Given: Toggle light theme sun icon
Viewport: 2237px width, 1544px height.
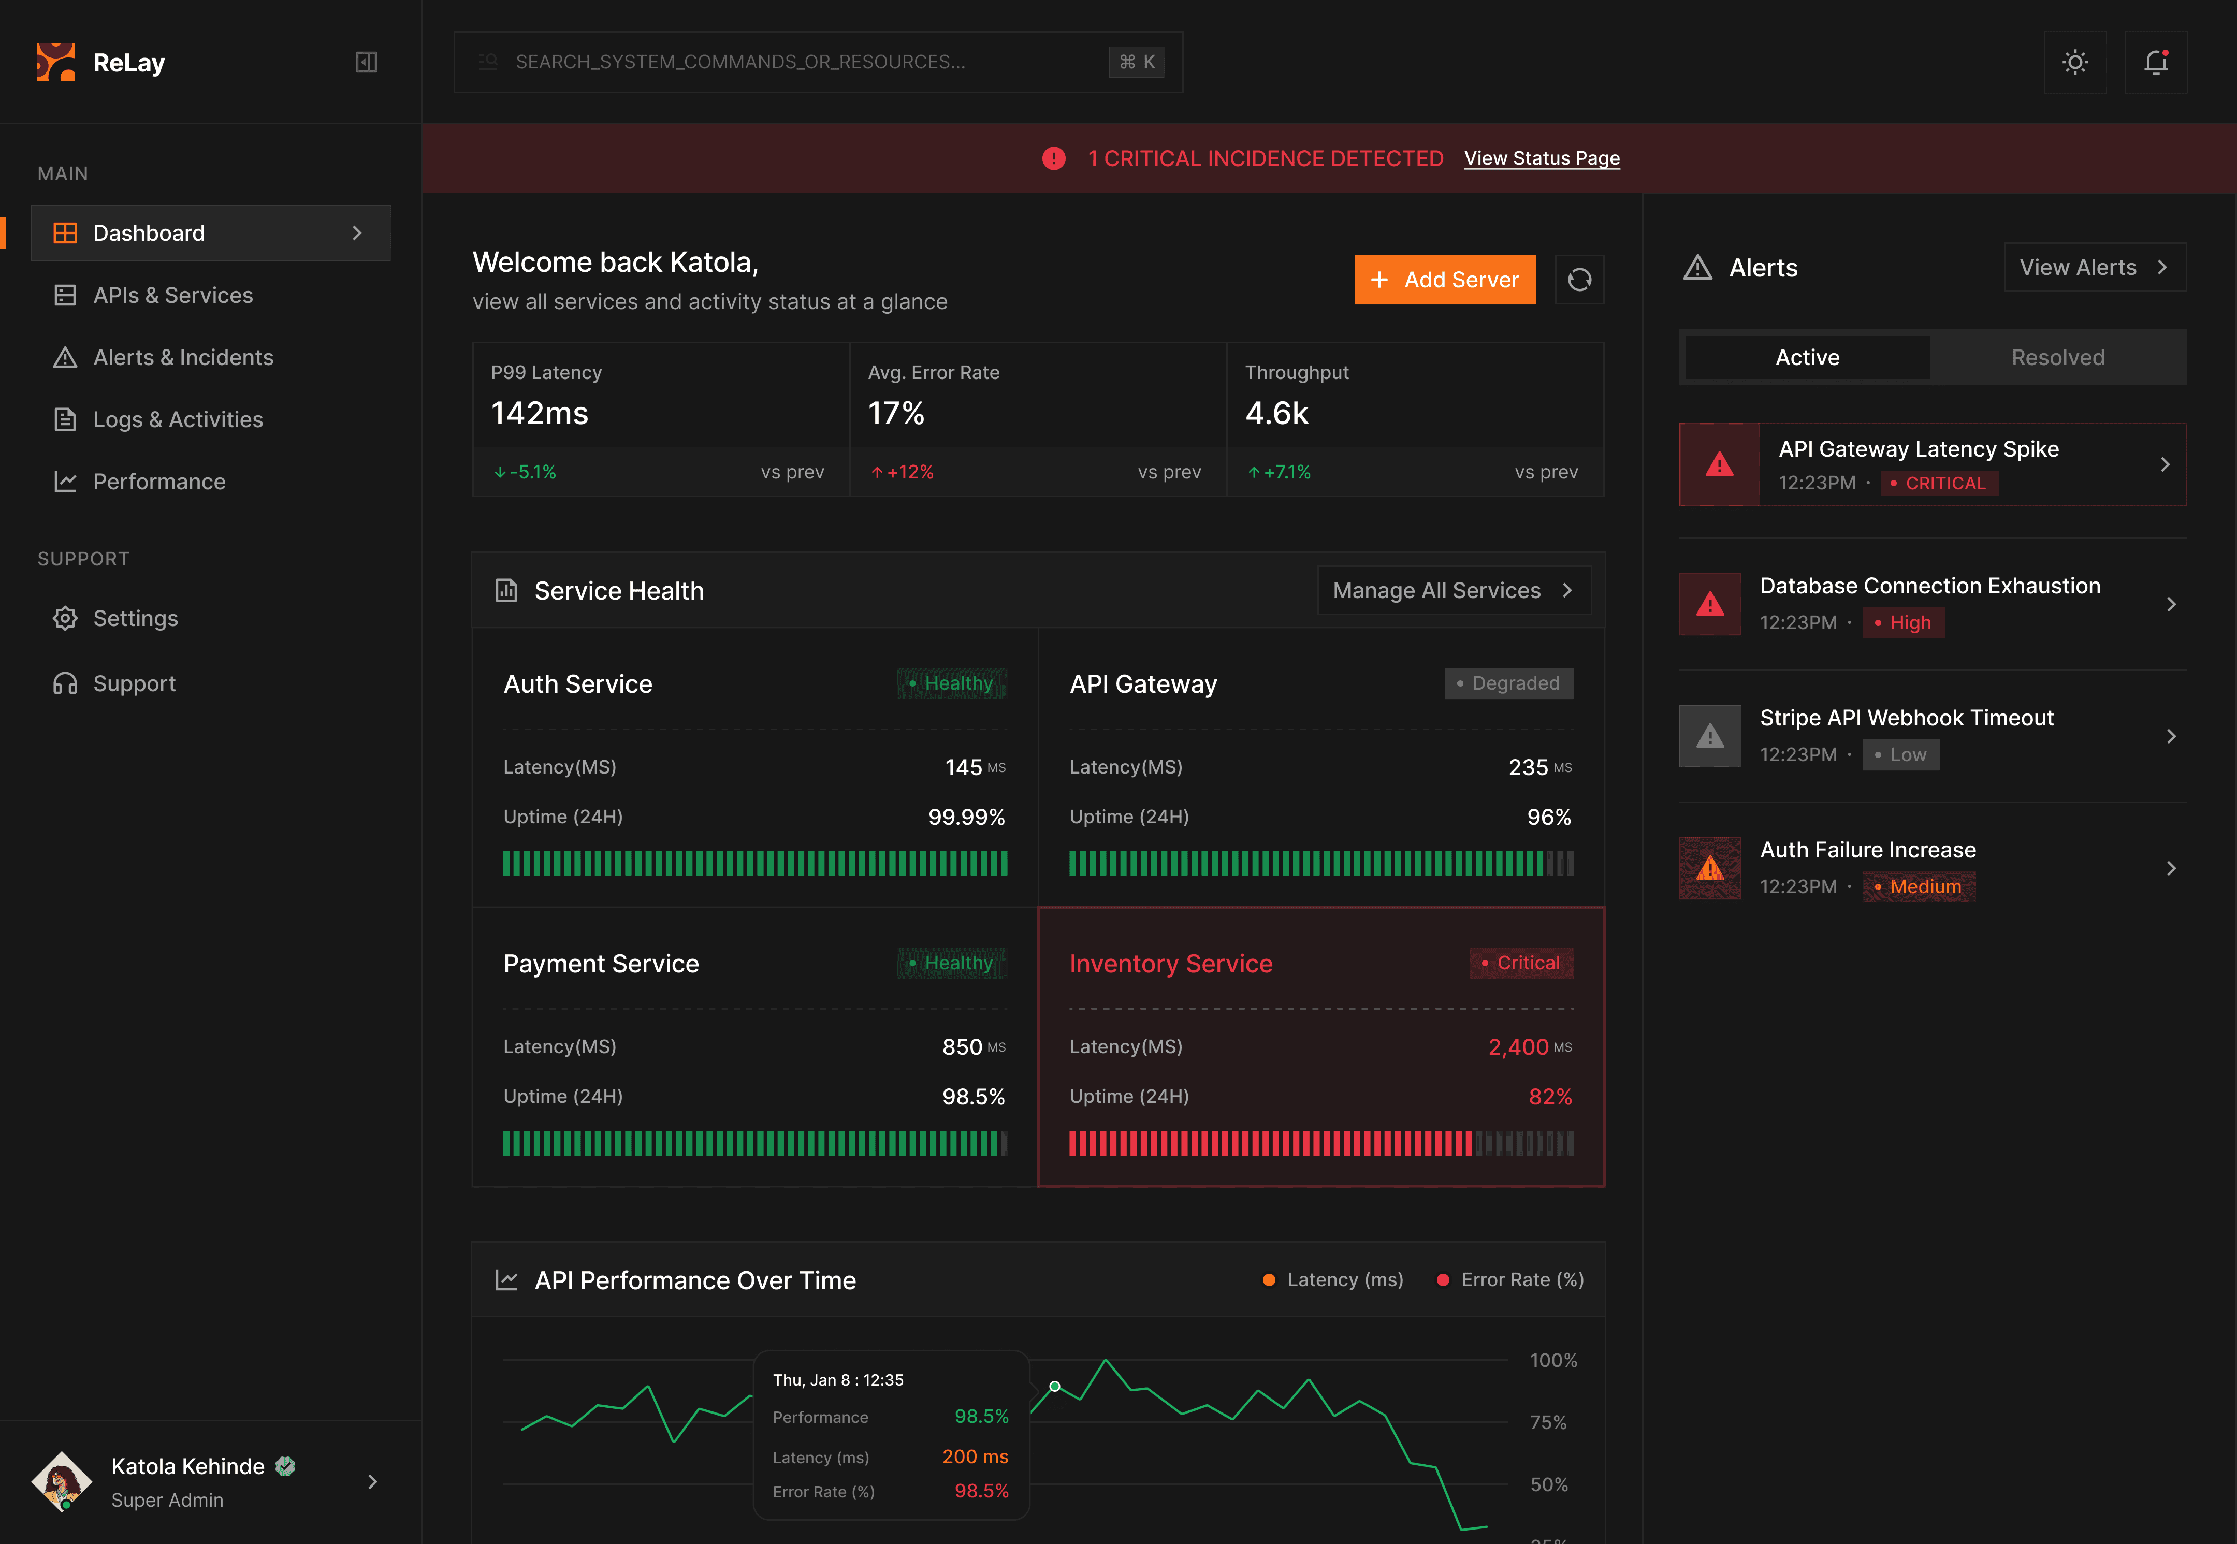Looking at the screenshot, I should coord(2074,62).
